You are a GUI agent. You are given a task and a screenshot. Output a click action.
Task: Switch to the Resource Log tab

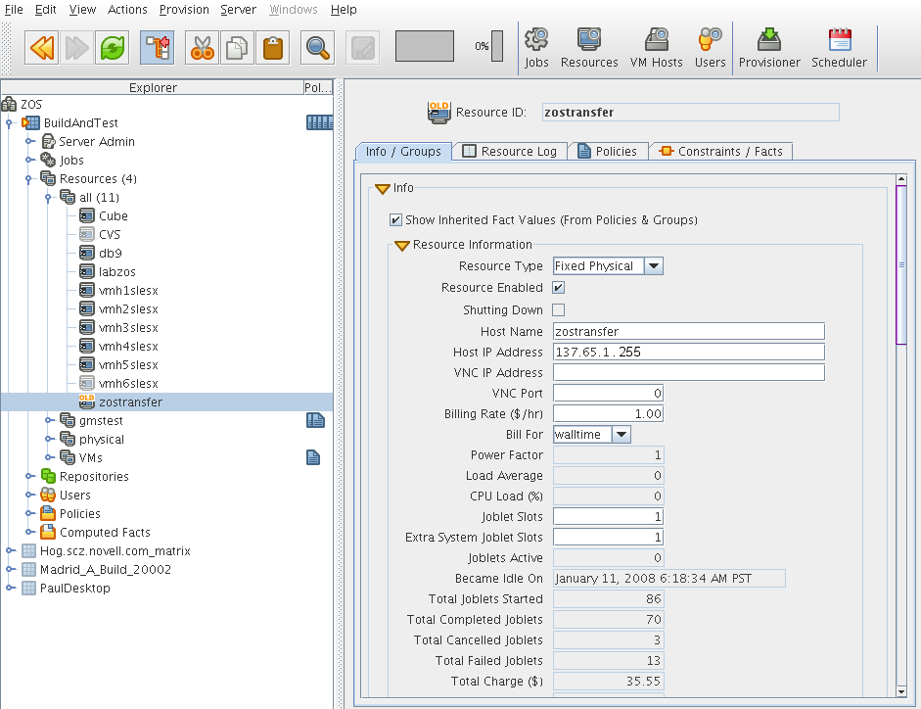pyautogui.click(x=509, y=152)
